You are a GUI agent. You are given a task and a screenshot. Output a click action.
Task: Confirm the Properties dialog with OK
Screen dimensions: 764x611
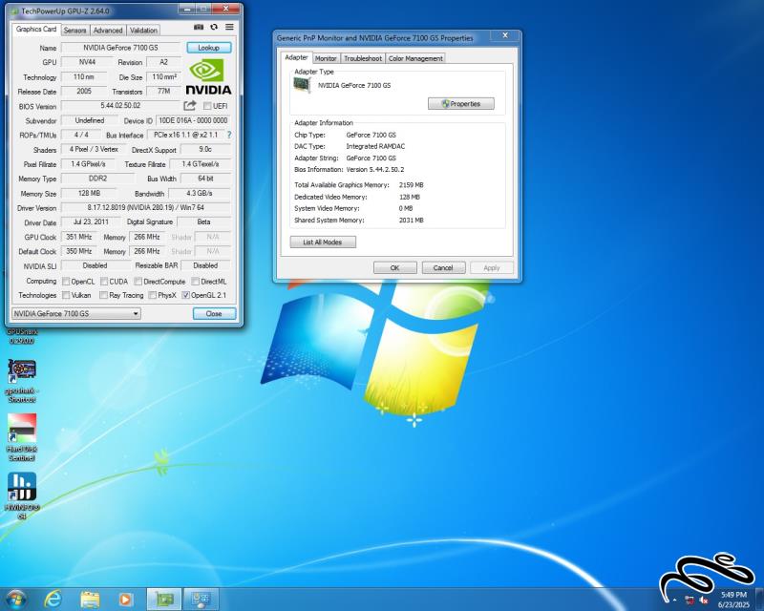click(x=394, y=268)
